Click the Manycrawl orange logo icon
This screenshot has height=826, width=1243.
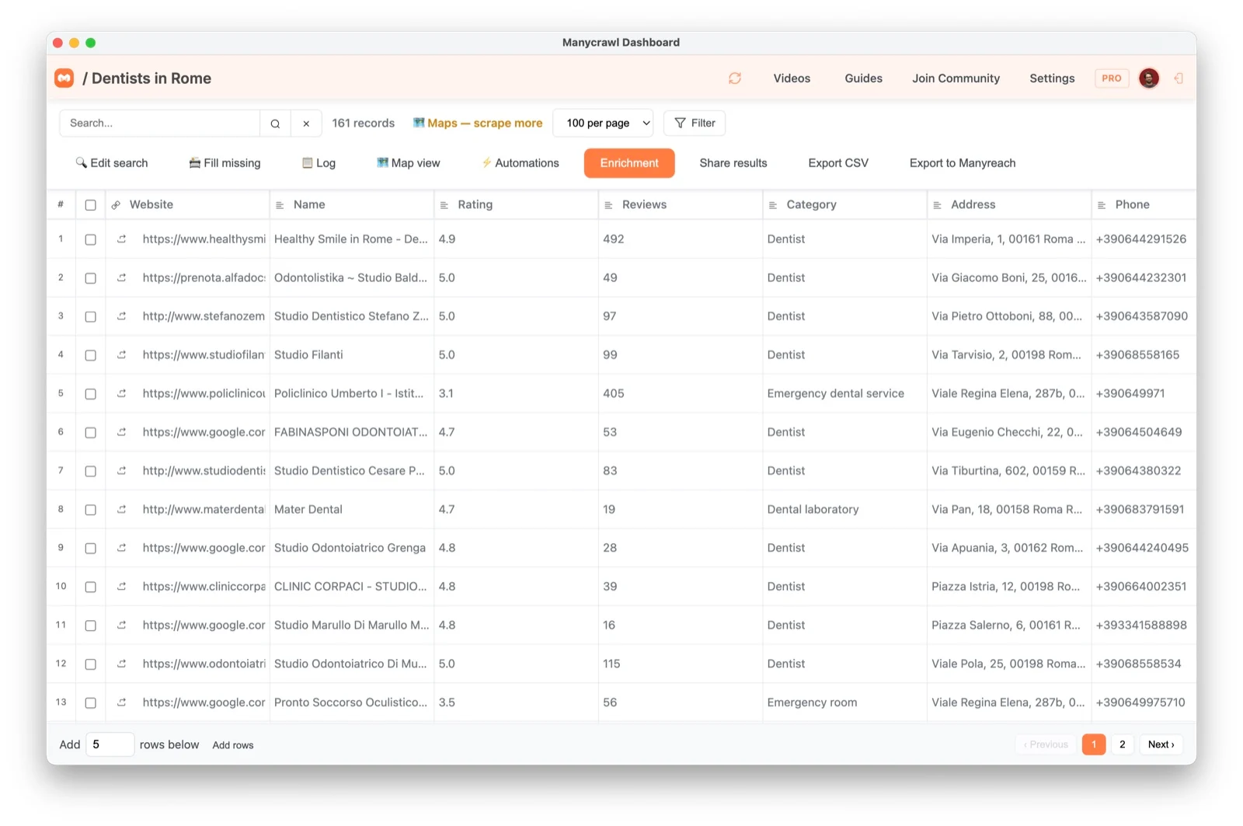(64, 78)
